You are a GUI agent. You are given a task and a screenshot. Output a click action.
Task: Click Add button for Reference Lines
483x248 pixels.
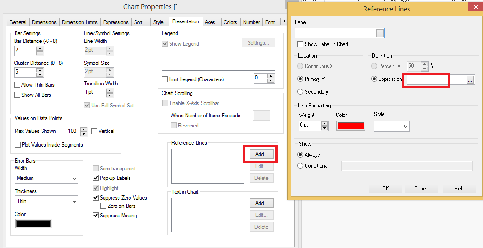point(261,154)
